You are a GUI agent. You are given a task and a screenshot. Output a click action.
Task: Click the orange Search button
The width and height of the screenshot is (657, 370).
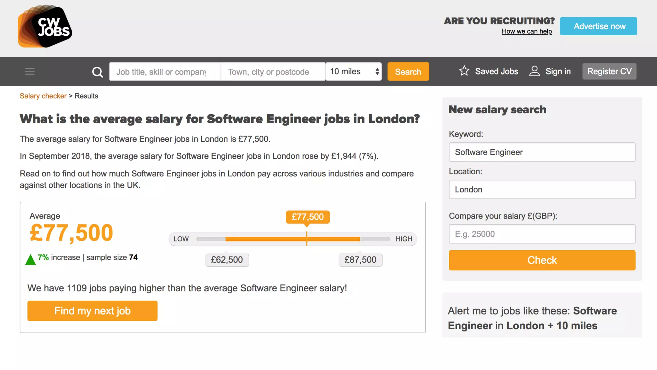tap(408, 71)
